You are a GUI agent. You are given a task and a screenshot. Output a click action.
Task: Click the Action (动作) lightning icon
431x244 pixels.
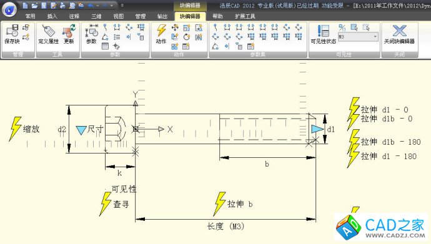[161, 34]
